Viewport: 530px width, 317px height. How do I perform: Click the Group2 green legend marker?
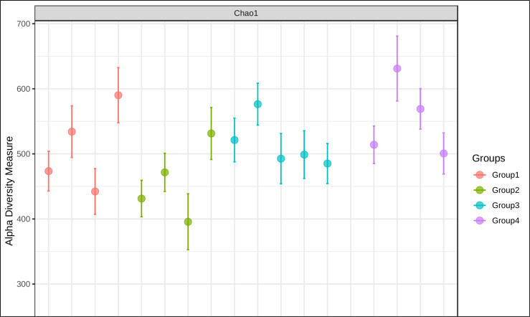(480, 190)
